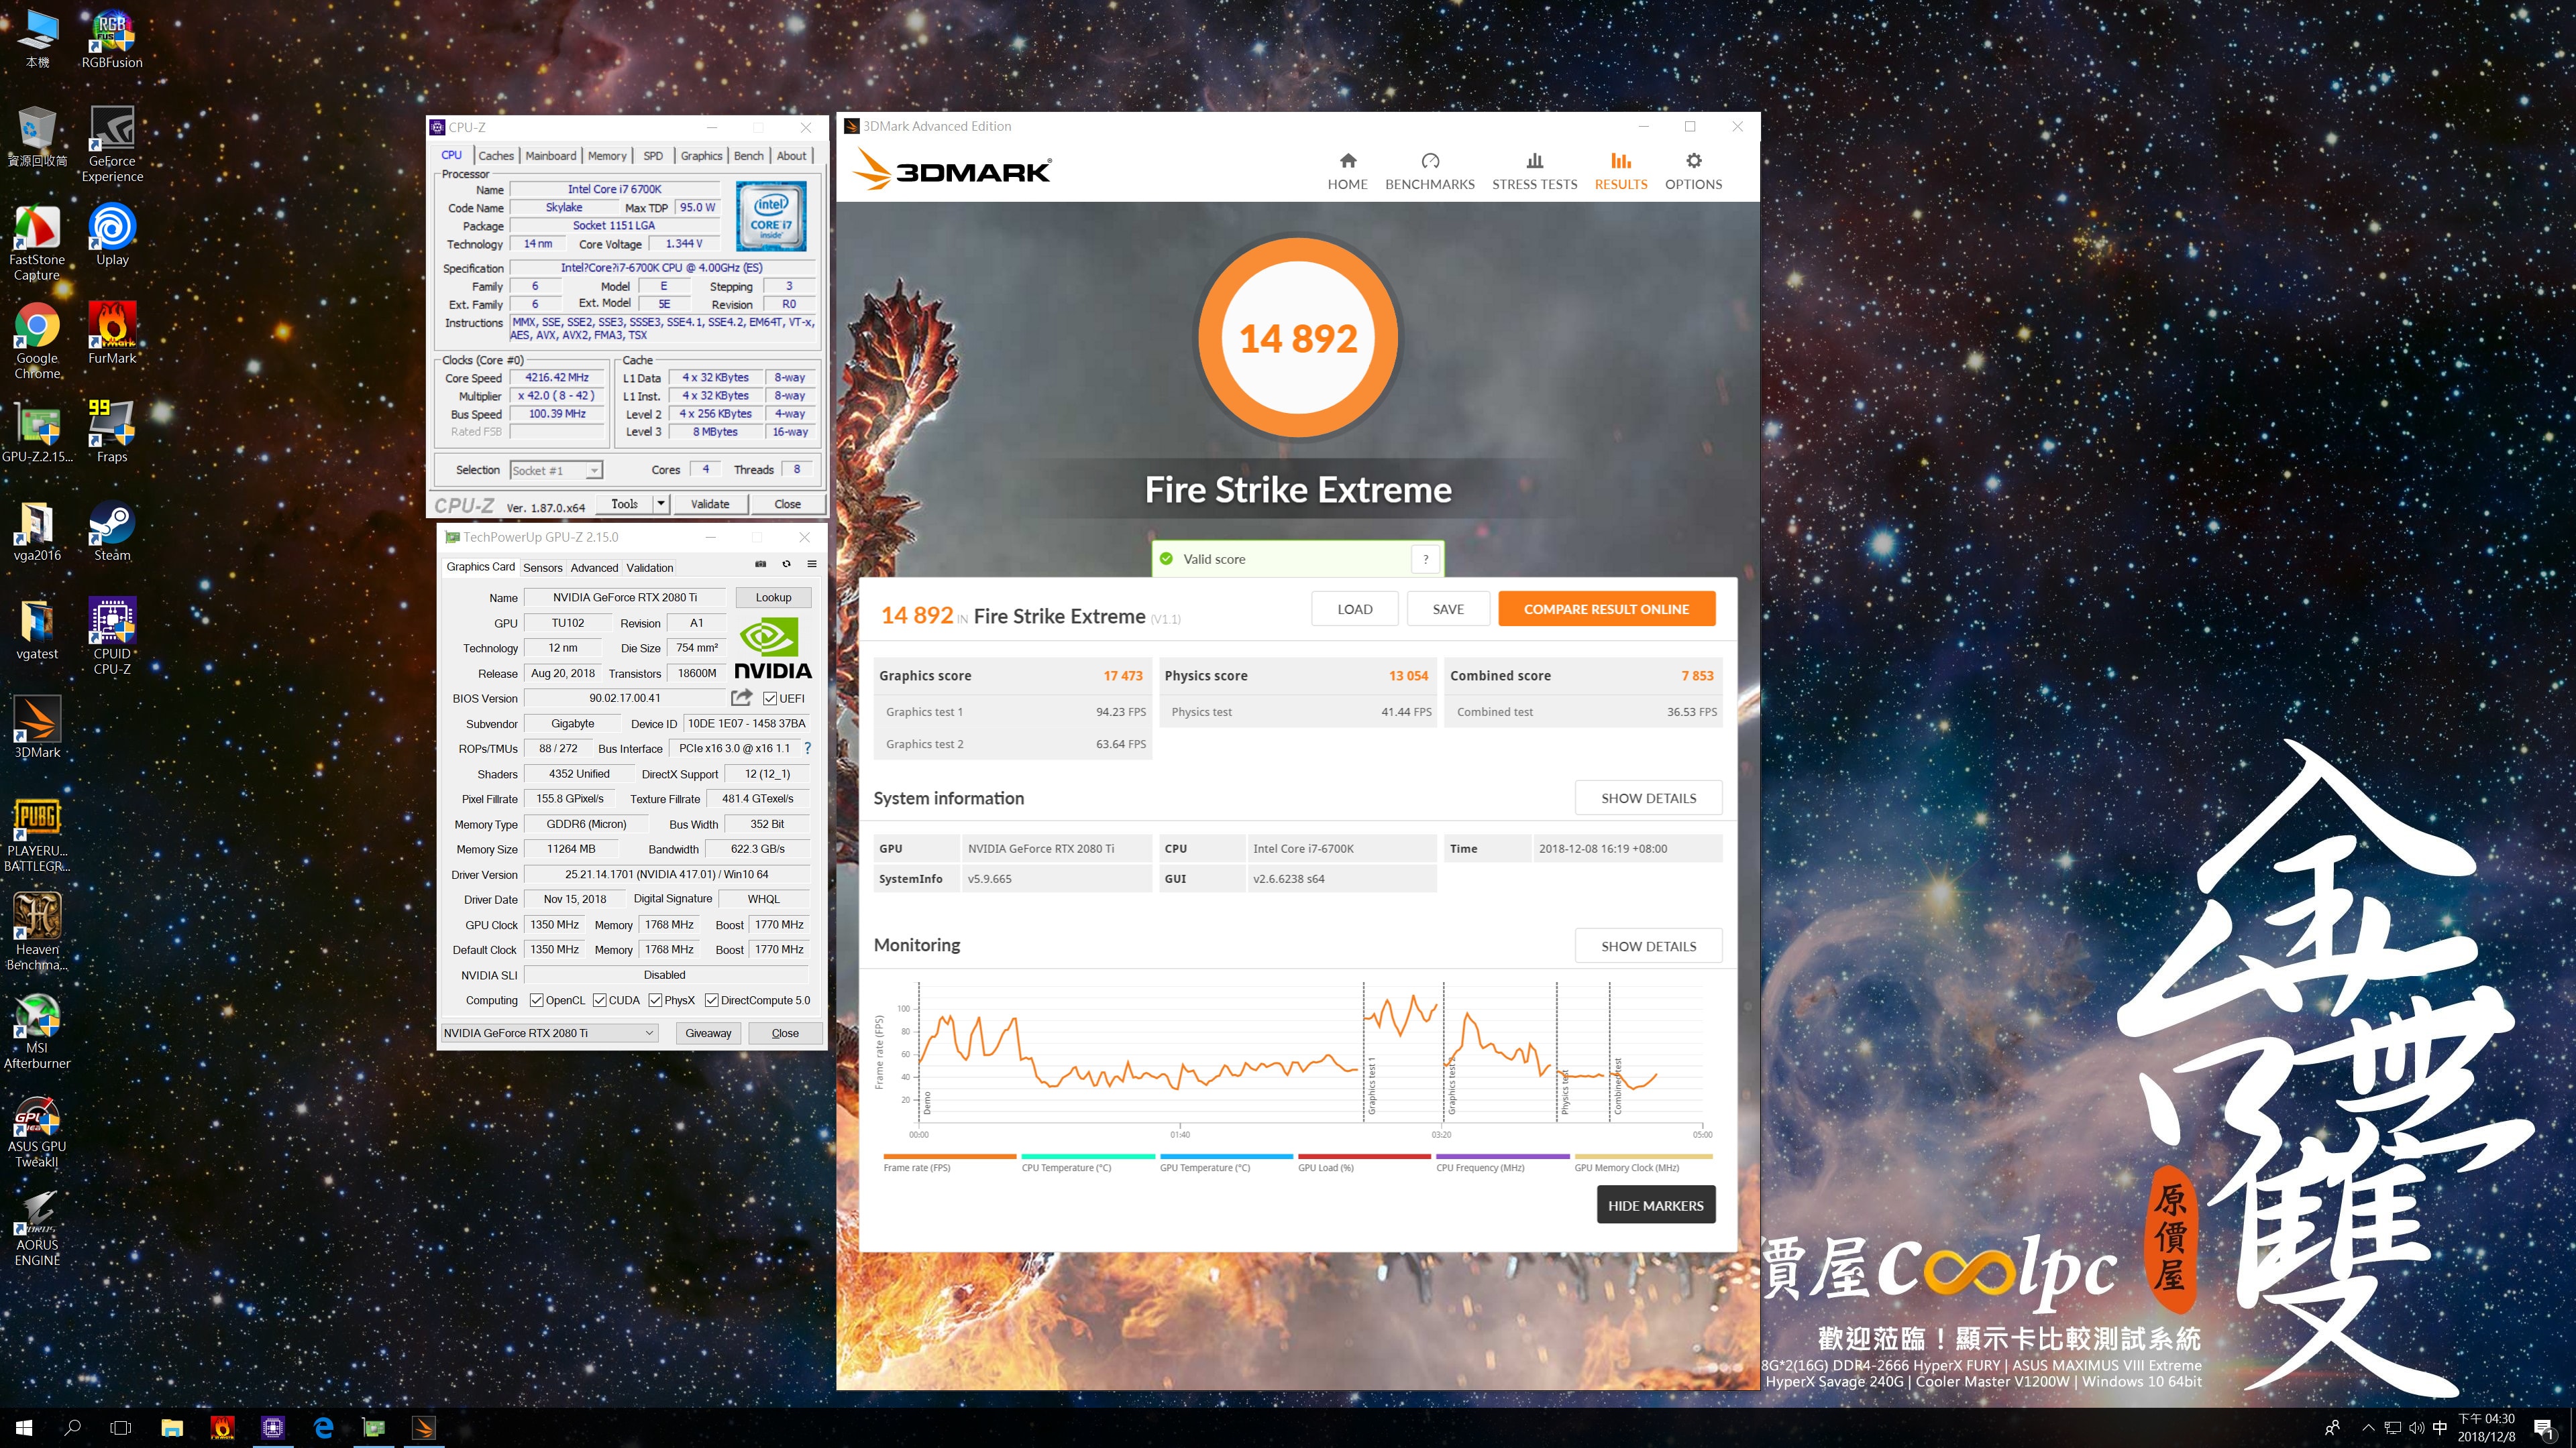Click SHOW DETAILS beside System information
This screenshot has width=2576, height=1448.
click(x=1648, y=798)
